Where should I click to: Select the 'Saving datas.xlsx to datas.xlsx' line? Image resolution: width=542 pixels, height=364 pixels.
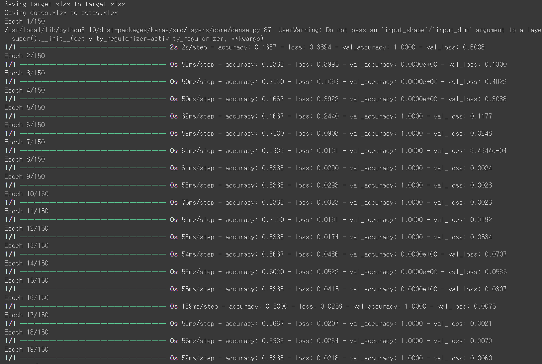click(x=61, y=13)
